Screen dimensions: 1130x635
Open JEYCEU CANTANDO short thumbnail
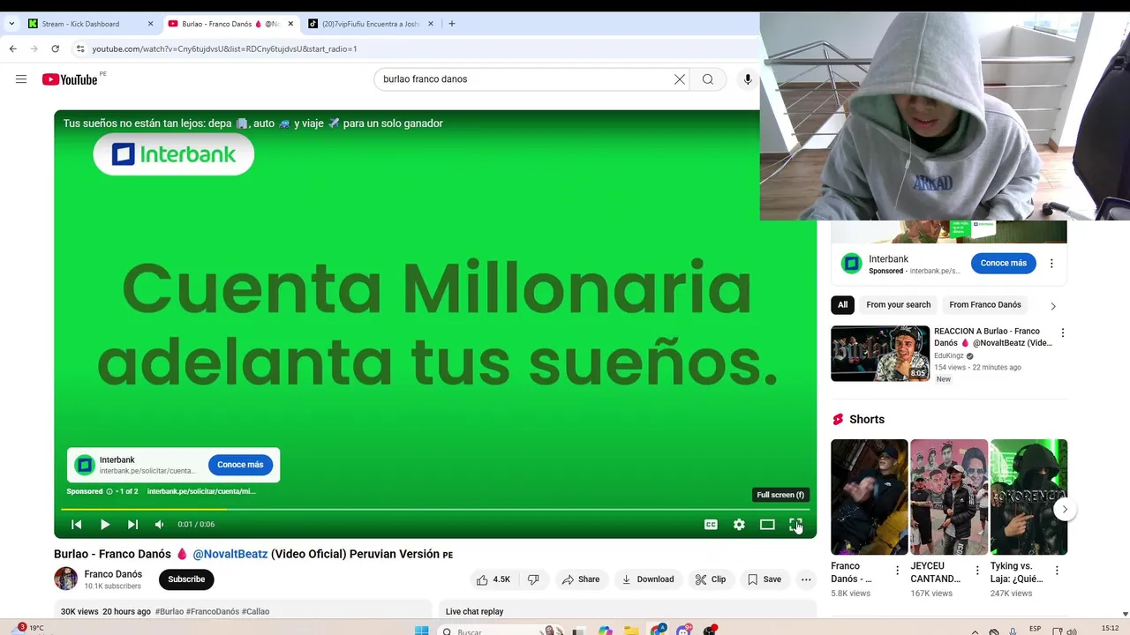tap(949, 497)
